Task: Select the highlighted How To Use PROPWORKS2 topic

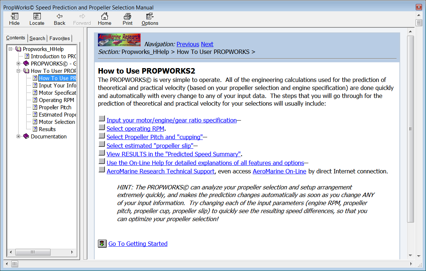Action: [57, 78]
